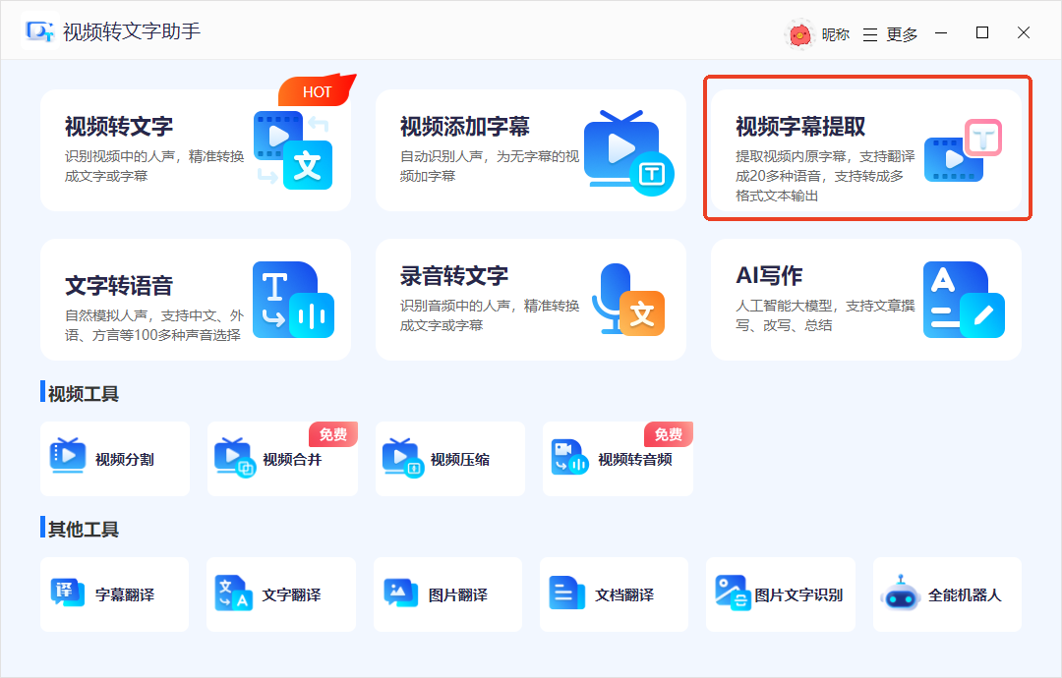Close the 视频转文字助手 window
The image size is (1062, 678).
[1024, 33]
